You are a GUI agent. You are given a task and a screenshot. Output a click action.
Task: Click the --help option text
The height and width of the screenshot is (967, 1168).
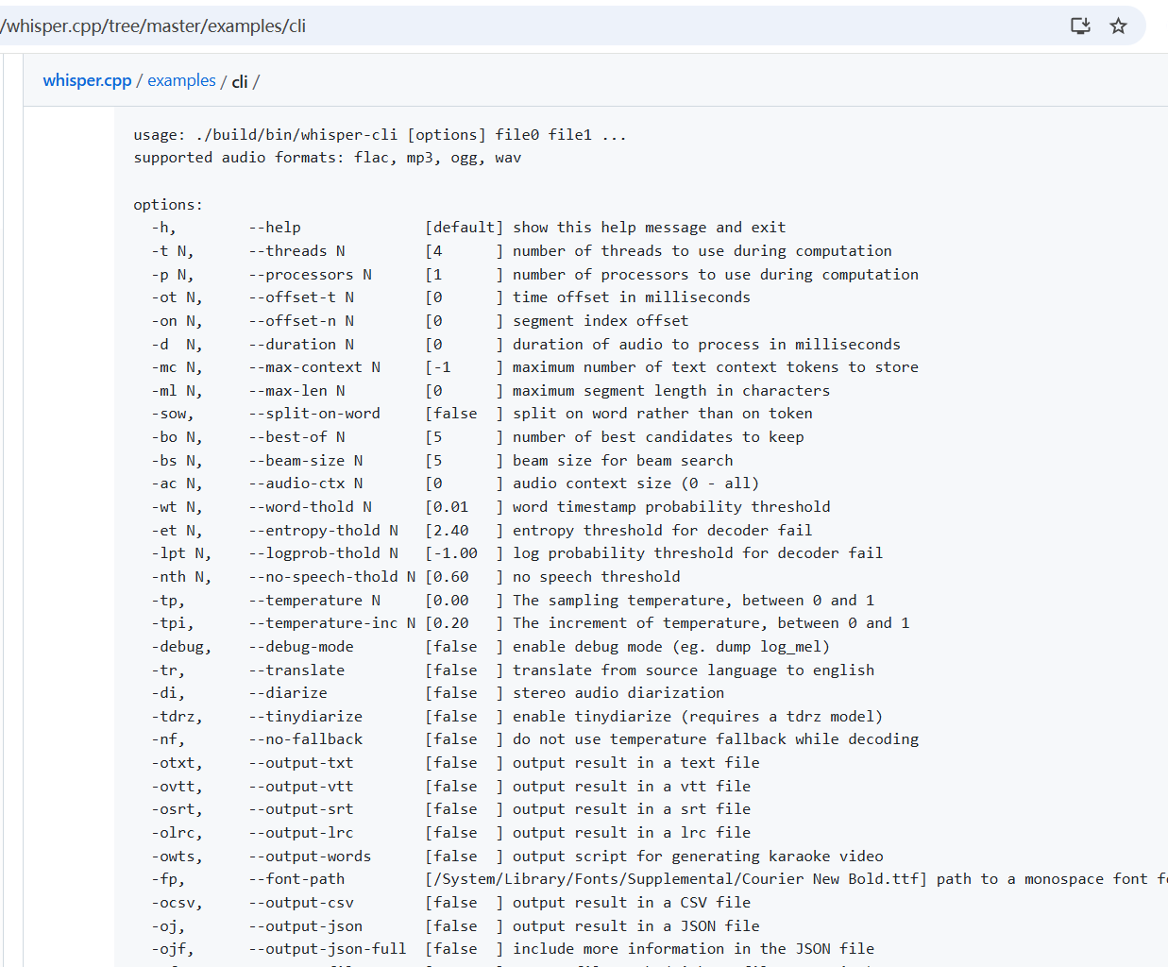(x=275, y=228)
